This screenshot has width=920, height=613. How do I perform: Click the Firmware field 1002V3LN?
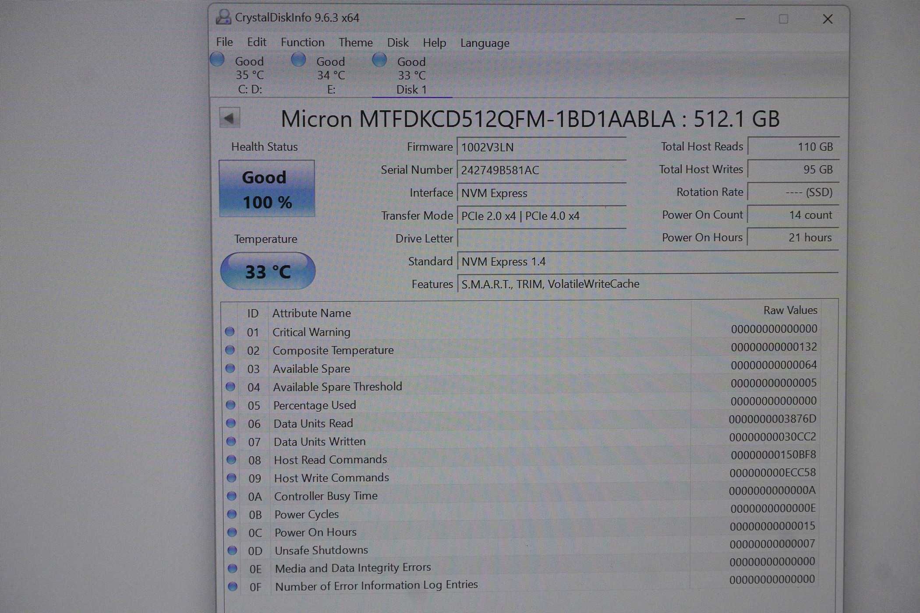[x=541, y=147]
